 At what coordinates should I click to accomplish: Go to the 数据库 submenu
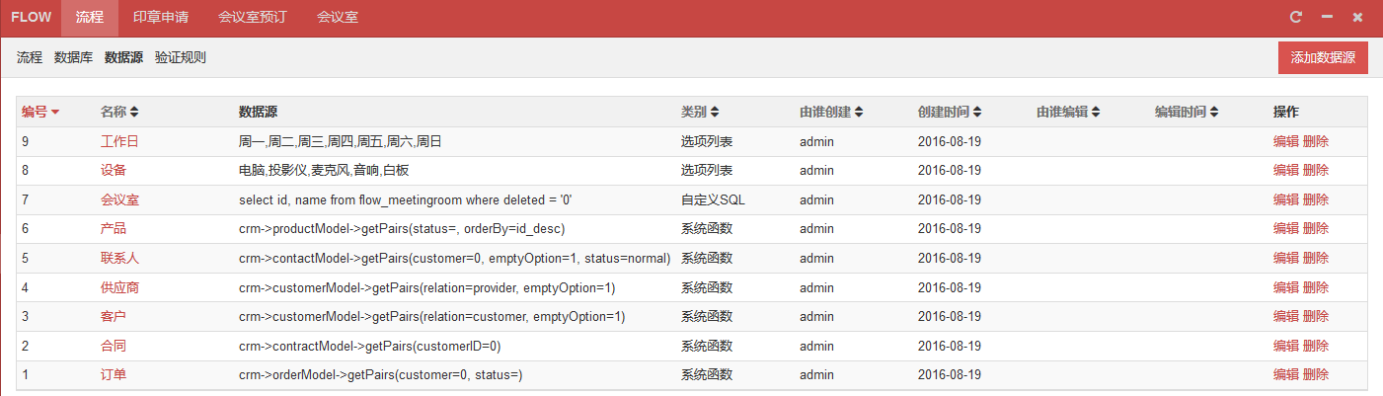(x=73, y=57)
